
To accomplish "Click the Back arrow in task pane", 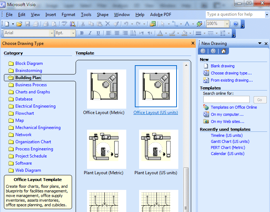I will coord(203,51).
